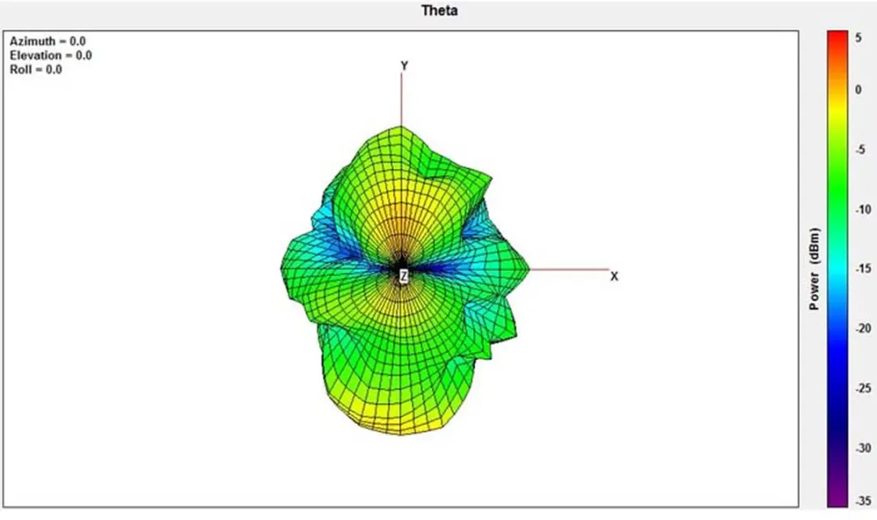Click the cyan -15 dBm color band
Viewport: 877px width, 520px height.
click(x=837, y=269)
